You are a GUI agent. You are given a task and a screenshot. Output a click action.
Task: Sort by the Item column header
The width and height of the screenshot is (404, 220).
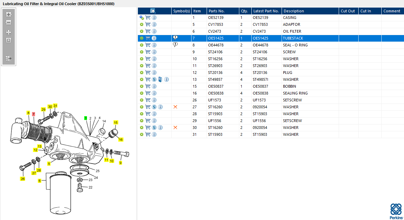click(199, 11)
